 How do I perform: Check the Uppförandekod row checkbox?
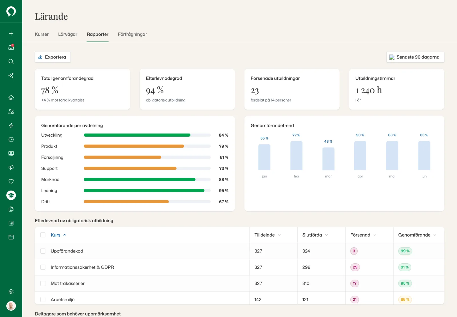click(43, 251)
